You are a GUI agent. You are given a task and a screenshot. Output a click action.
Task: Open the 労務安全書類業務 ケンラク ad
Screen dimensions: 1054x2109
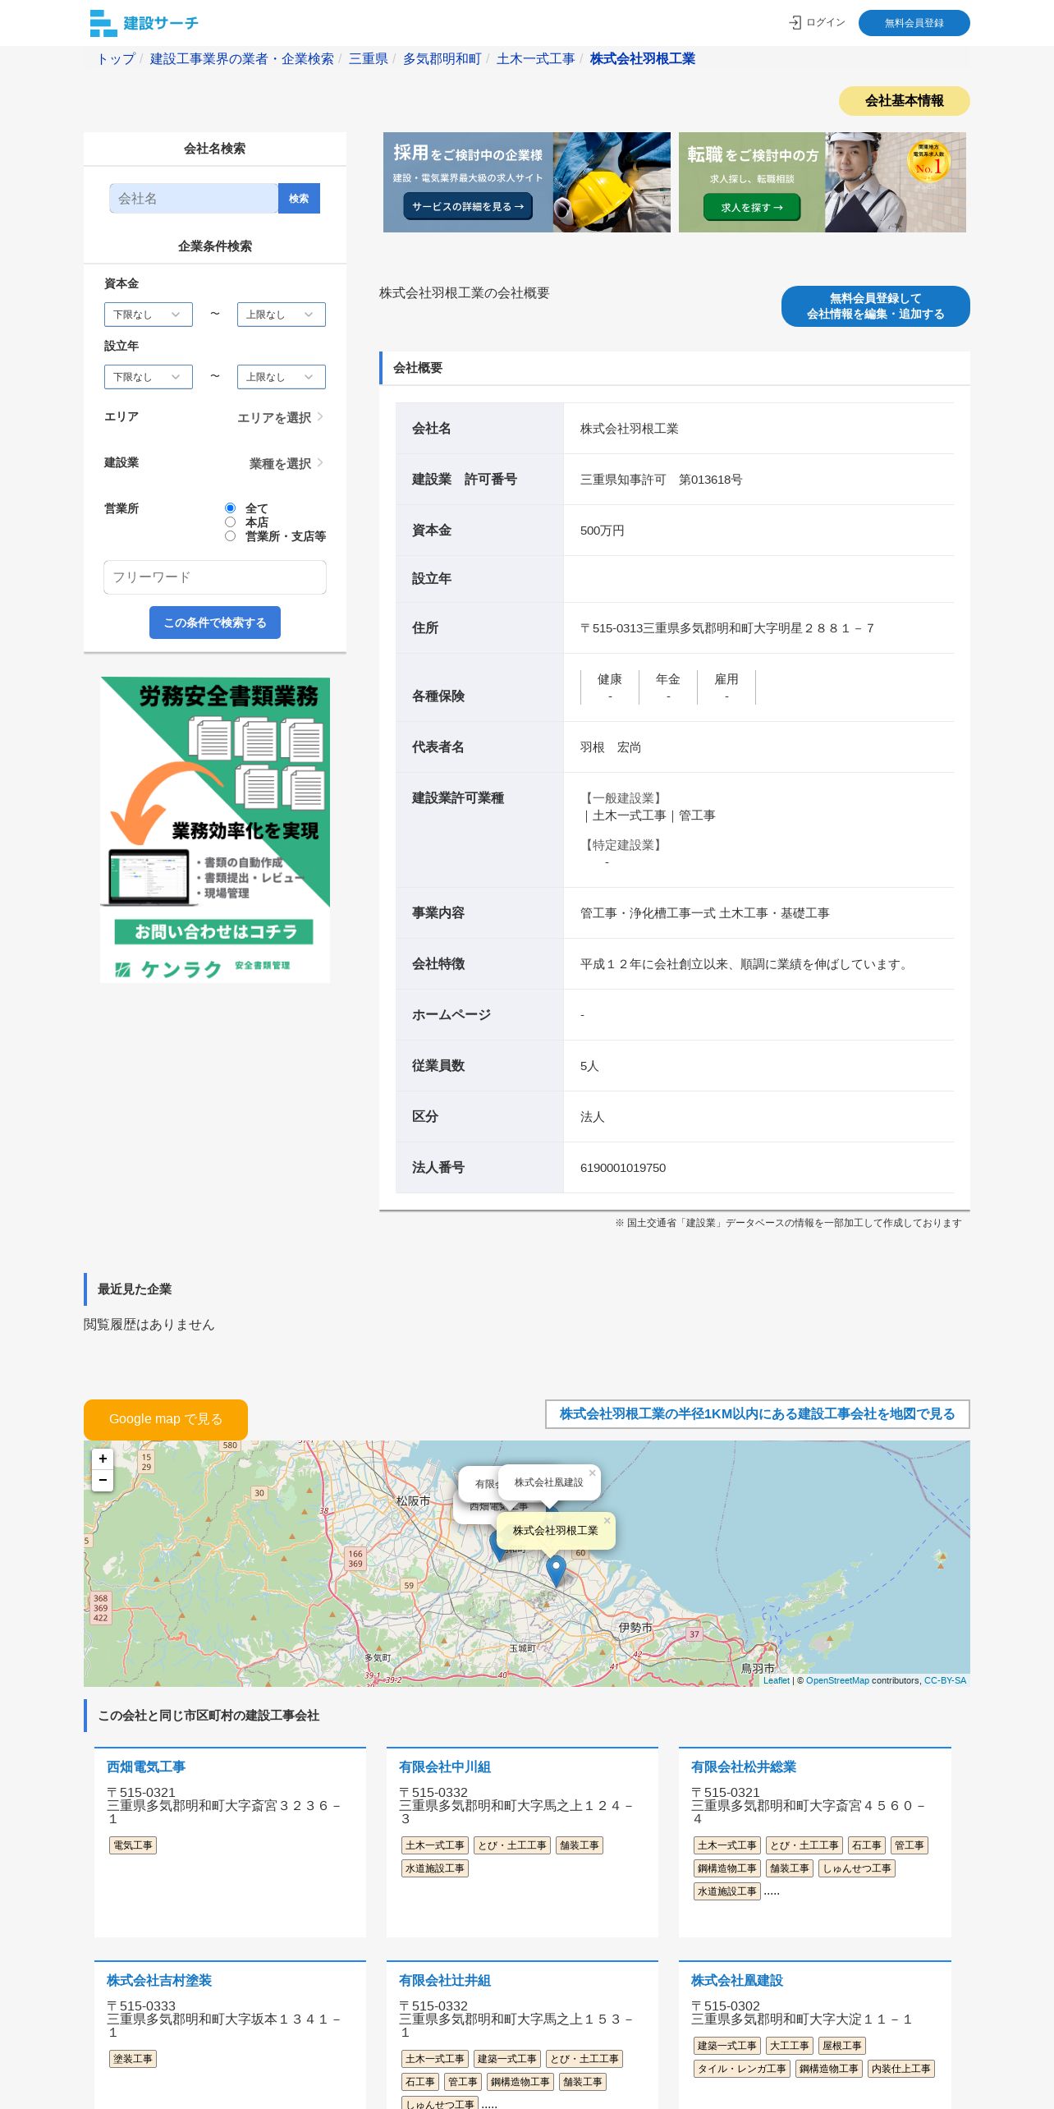click(x=215, y=829)
